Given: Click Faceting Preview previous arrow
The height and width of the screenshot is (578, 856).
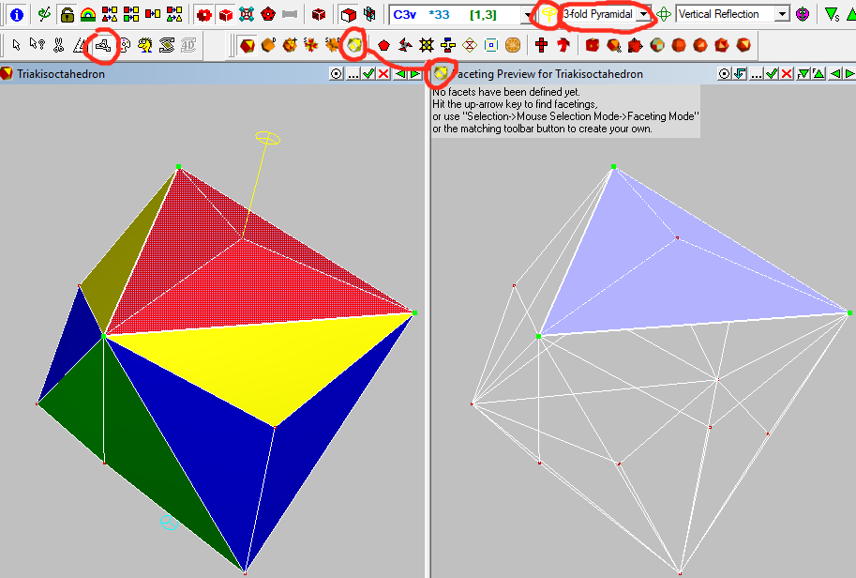Looking at the screenshot, I should click(834, 74).
